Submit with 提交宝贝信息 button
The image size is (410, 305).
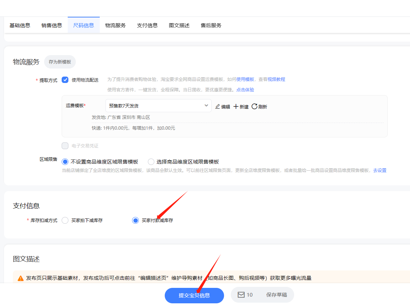(x=194, y=296)
